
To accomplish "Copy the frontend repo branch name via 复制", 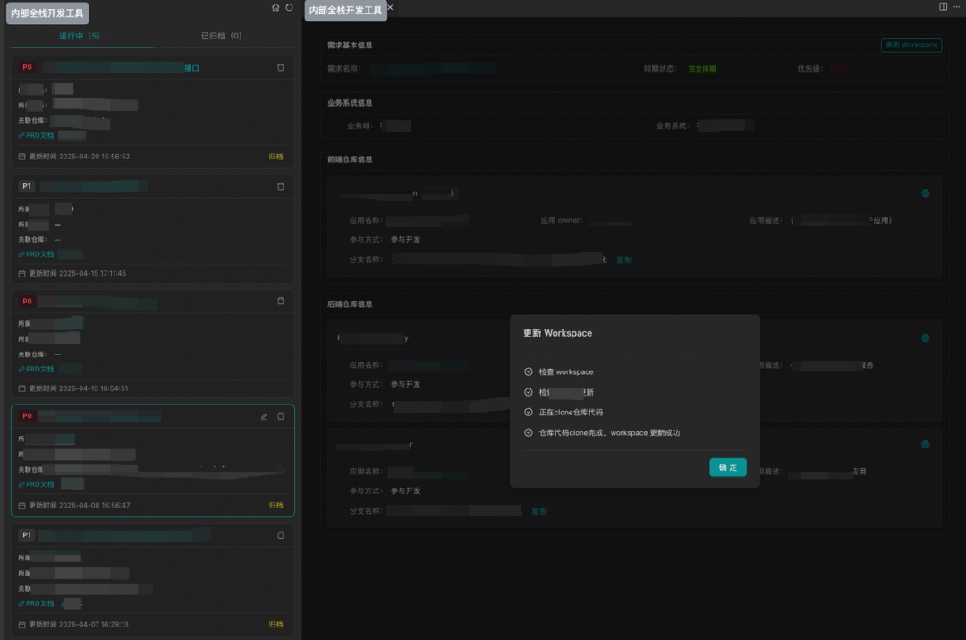I will tap(624, 260).
